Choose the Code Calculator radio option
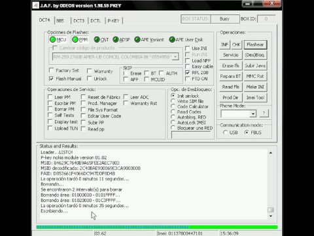The width and height of the screenshot is (314, 236). 173,106
